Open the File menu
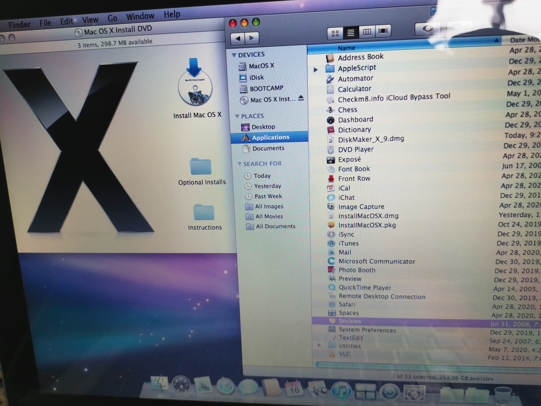Viewport: 541px width, 406px height. [45, 23]
